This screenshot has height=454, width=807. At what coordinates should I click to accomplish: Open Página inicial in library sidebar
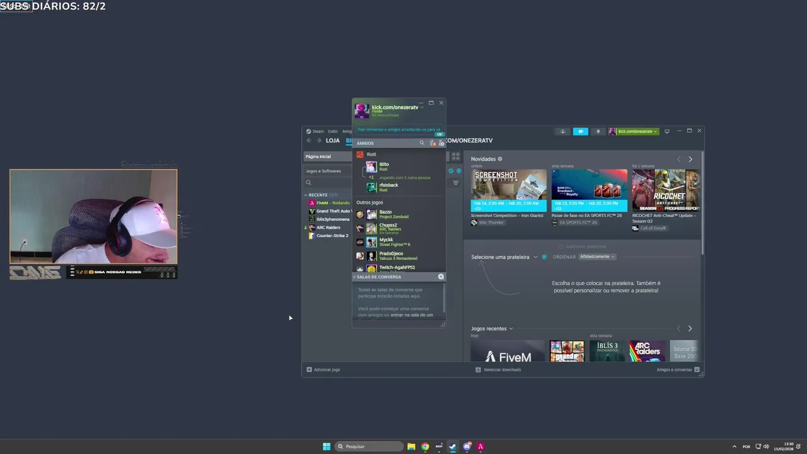coord(327,156)
